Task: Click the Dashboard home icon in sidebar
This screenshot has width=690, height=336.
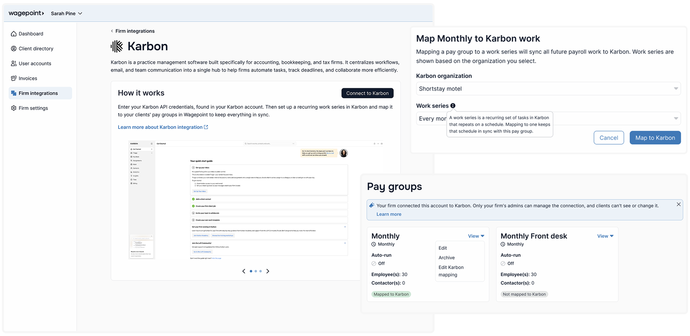Action: pos(14,34)
